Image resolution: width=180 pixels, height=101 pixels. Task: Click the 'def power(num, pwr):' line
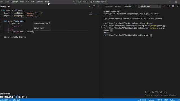15,21
